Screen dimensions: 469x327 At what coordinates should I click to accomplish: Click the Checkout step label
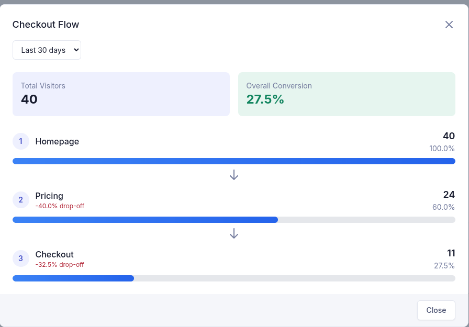tap(54, 254)
